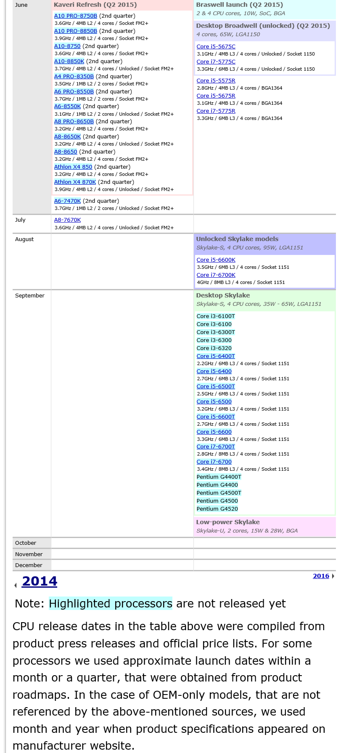
Task: Click the Core i7-6700T link
Action: (x=216, y=447)
